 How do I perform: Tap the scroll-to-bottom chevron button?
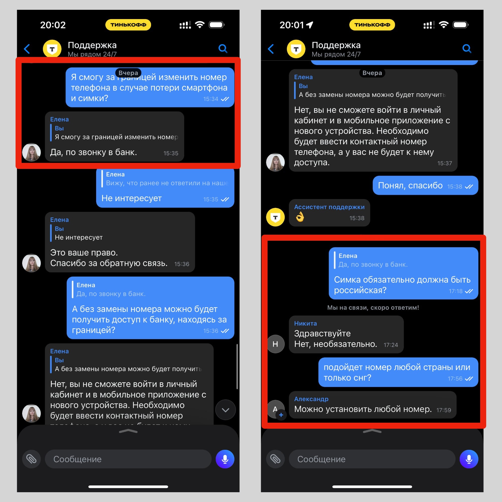(x=226, y=410)
